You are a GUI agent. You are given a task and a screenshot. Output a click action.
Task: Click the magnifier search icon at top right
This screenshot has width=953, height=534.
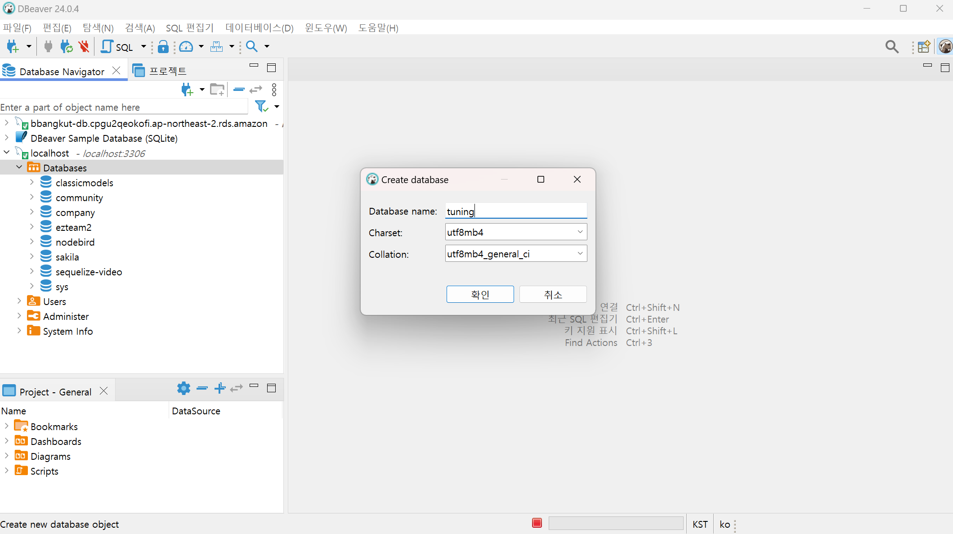[892, 47]
